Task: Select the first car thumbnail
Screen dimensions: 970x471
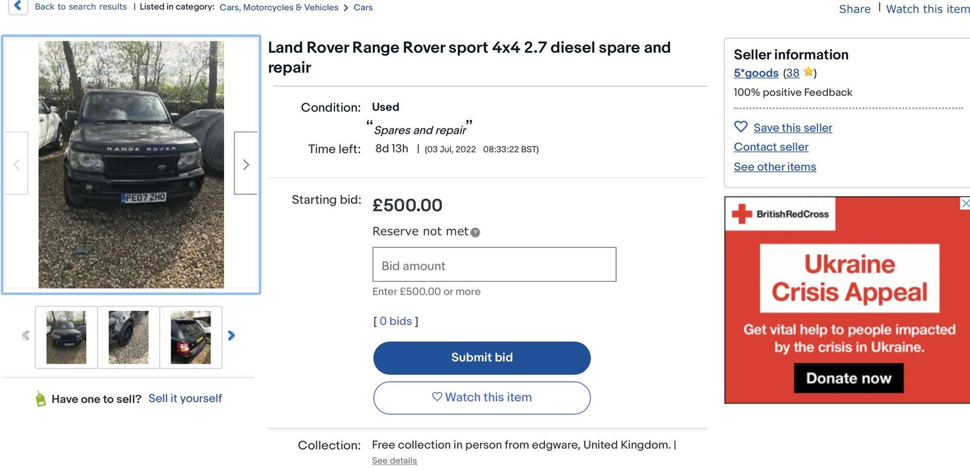Action: 66,337
